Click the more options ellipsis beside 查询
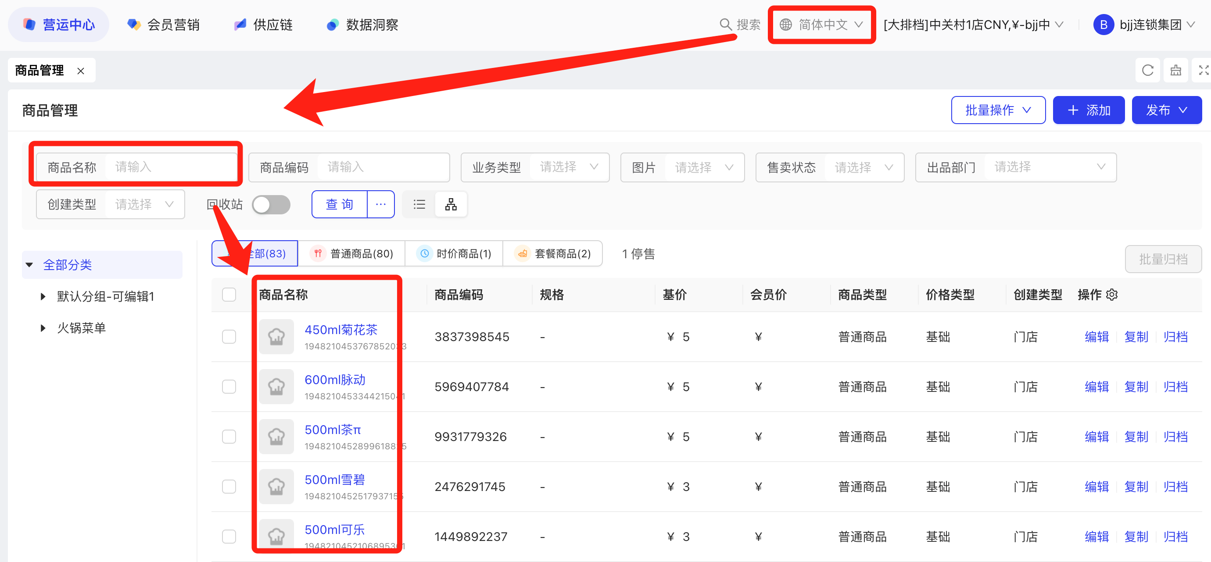Image resolution: width=1211 pixels, height=562 pixels. [x=380, y=204]
